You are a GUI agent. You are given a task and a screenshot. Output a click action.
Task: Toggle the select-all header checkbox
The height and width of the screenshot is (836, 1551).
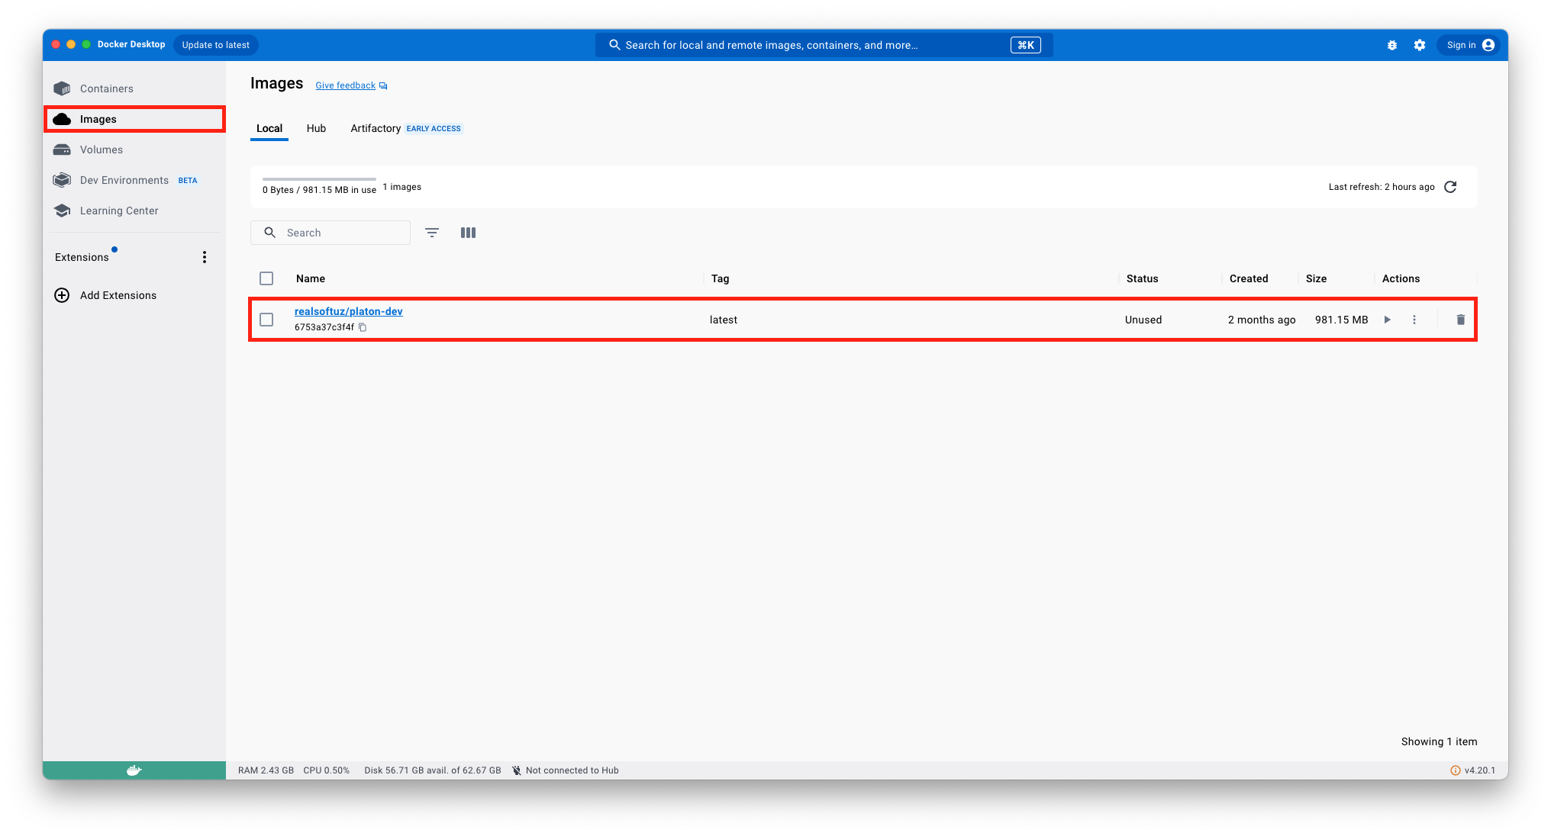266,278
